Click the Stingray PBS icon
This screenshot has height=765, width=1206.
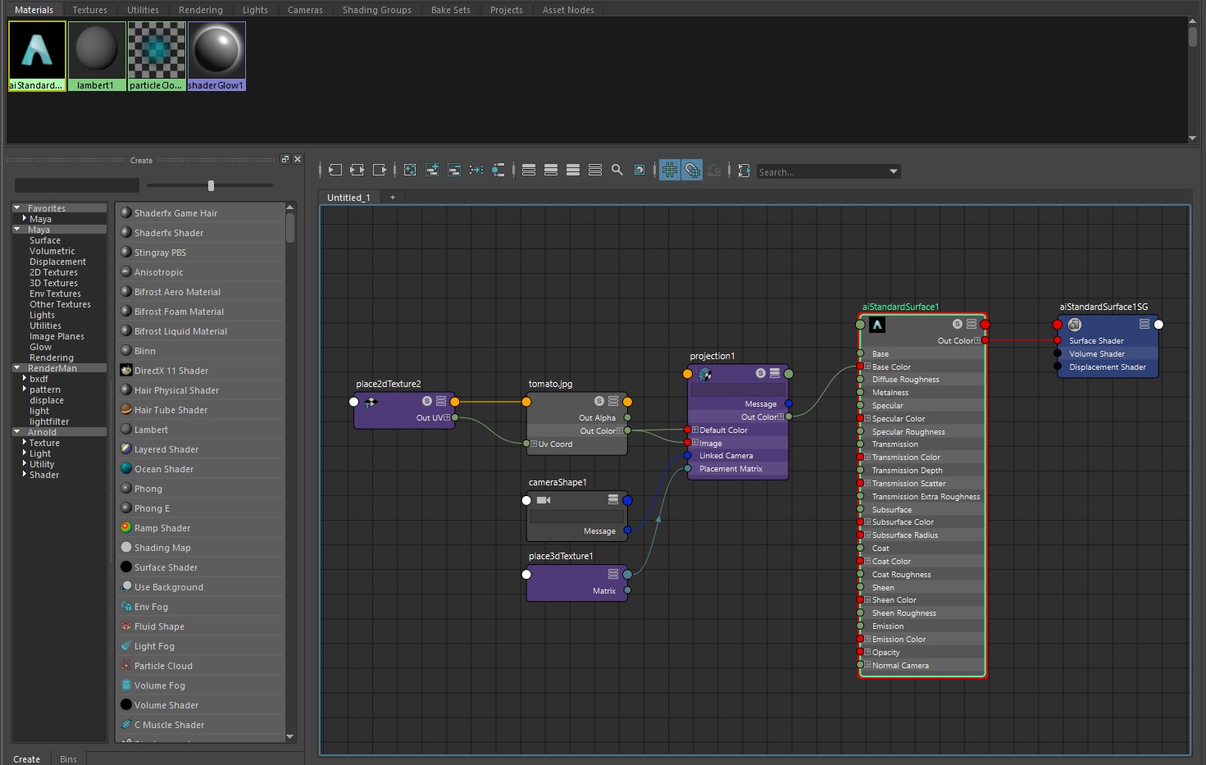click(126, 252)
